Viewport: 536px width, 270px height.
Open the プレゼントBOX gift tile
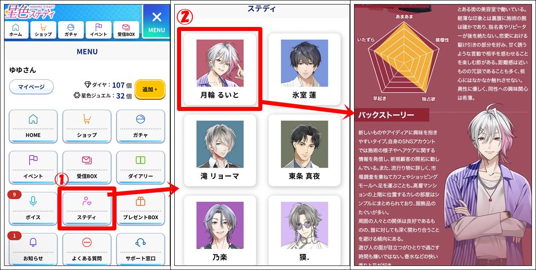pyautogui.click(x=141, y=208)
